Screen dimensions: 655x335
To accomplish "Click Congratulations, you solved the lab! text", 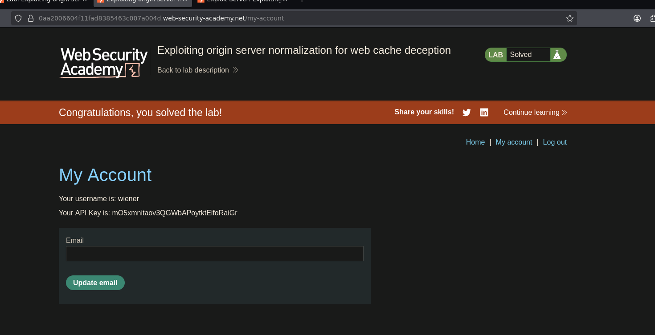I will pyautogui.click(x=140, y=113).
